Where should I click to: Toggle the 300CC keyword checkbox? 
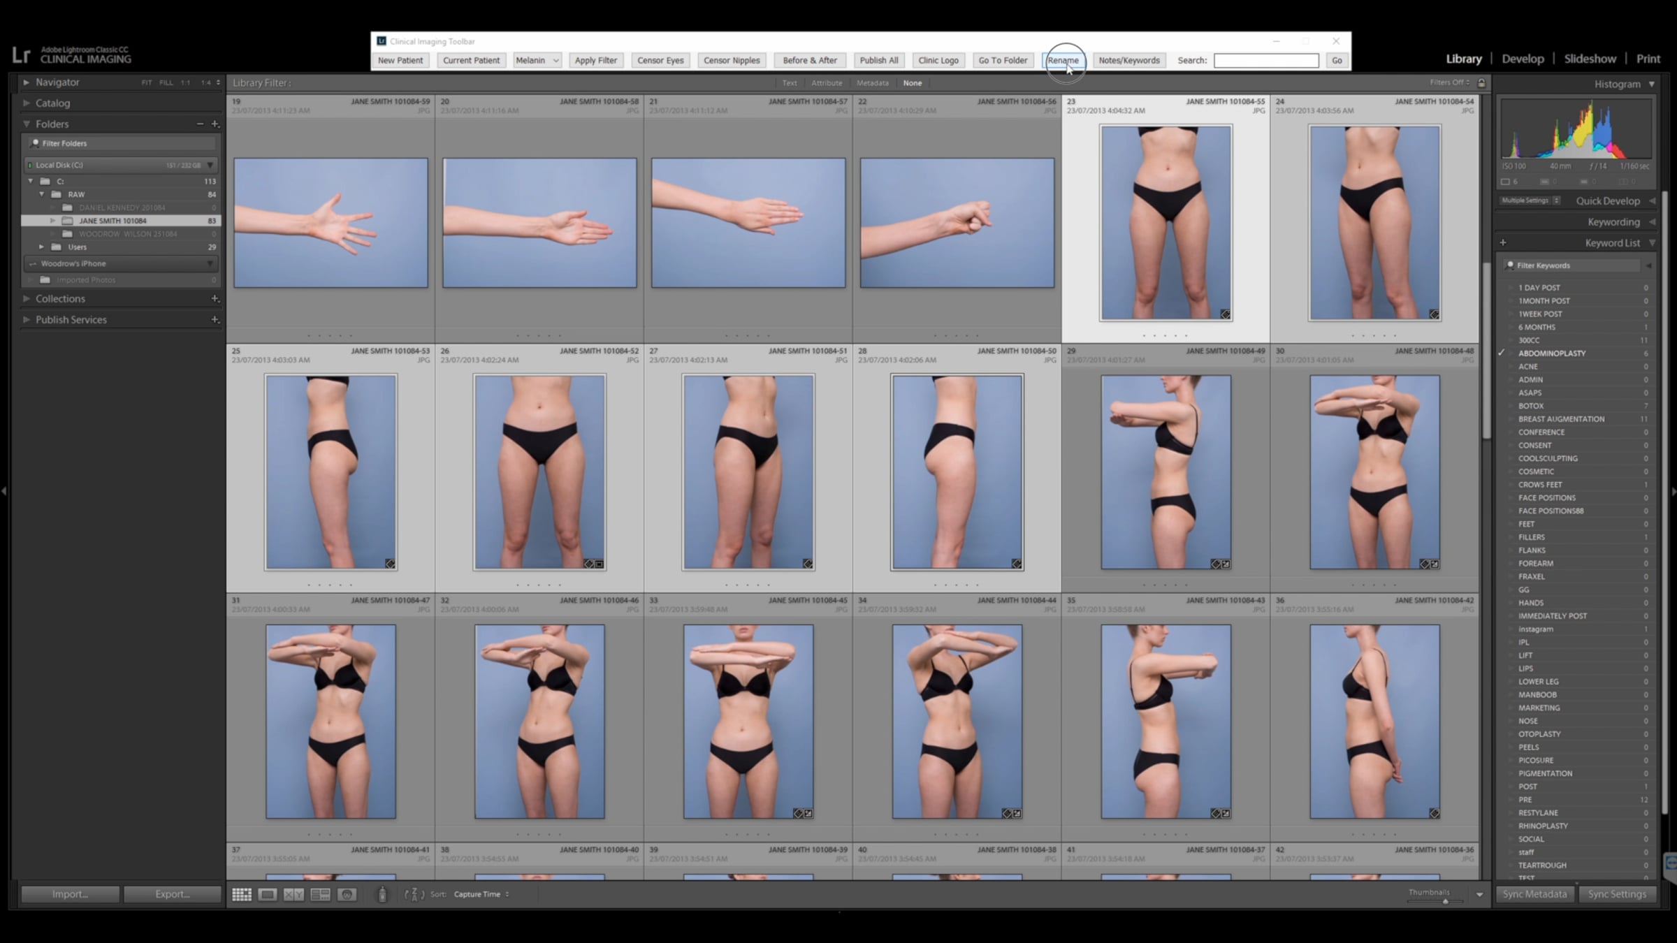coord(1501,340)
